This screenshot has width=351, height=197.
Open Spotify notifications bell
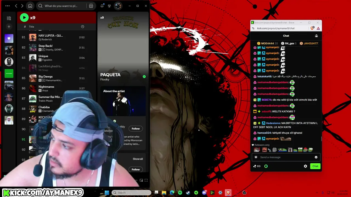[x=102, y=6]
